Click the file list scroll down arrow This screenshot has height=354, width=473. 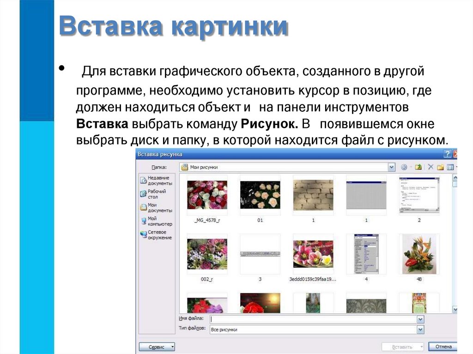[455, 309]
